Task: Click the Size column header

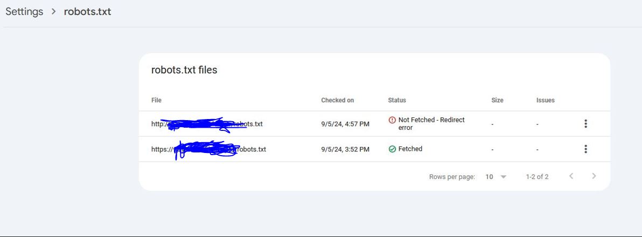Action: click(x=498, y=100)
